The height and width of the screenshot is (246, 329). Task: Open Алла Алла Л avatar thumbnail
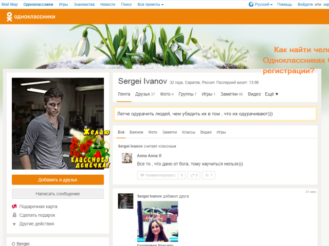point(127,158)
